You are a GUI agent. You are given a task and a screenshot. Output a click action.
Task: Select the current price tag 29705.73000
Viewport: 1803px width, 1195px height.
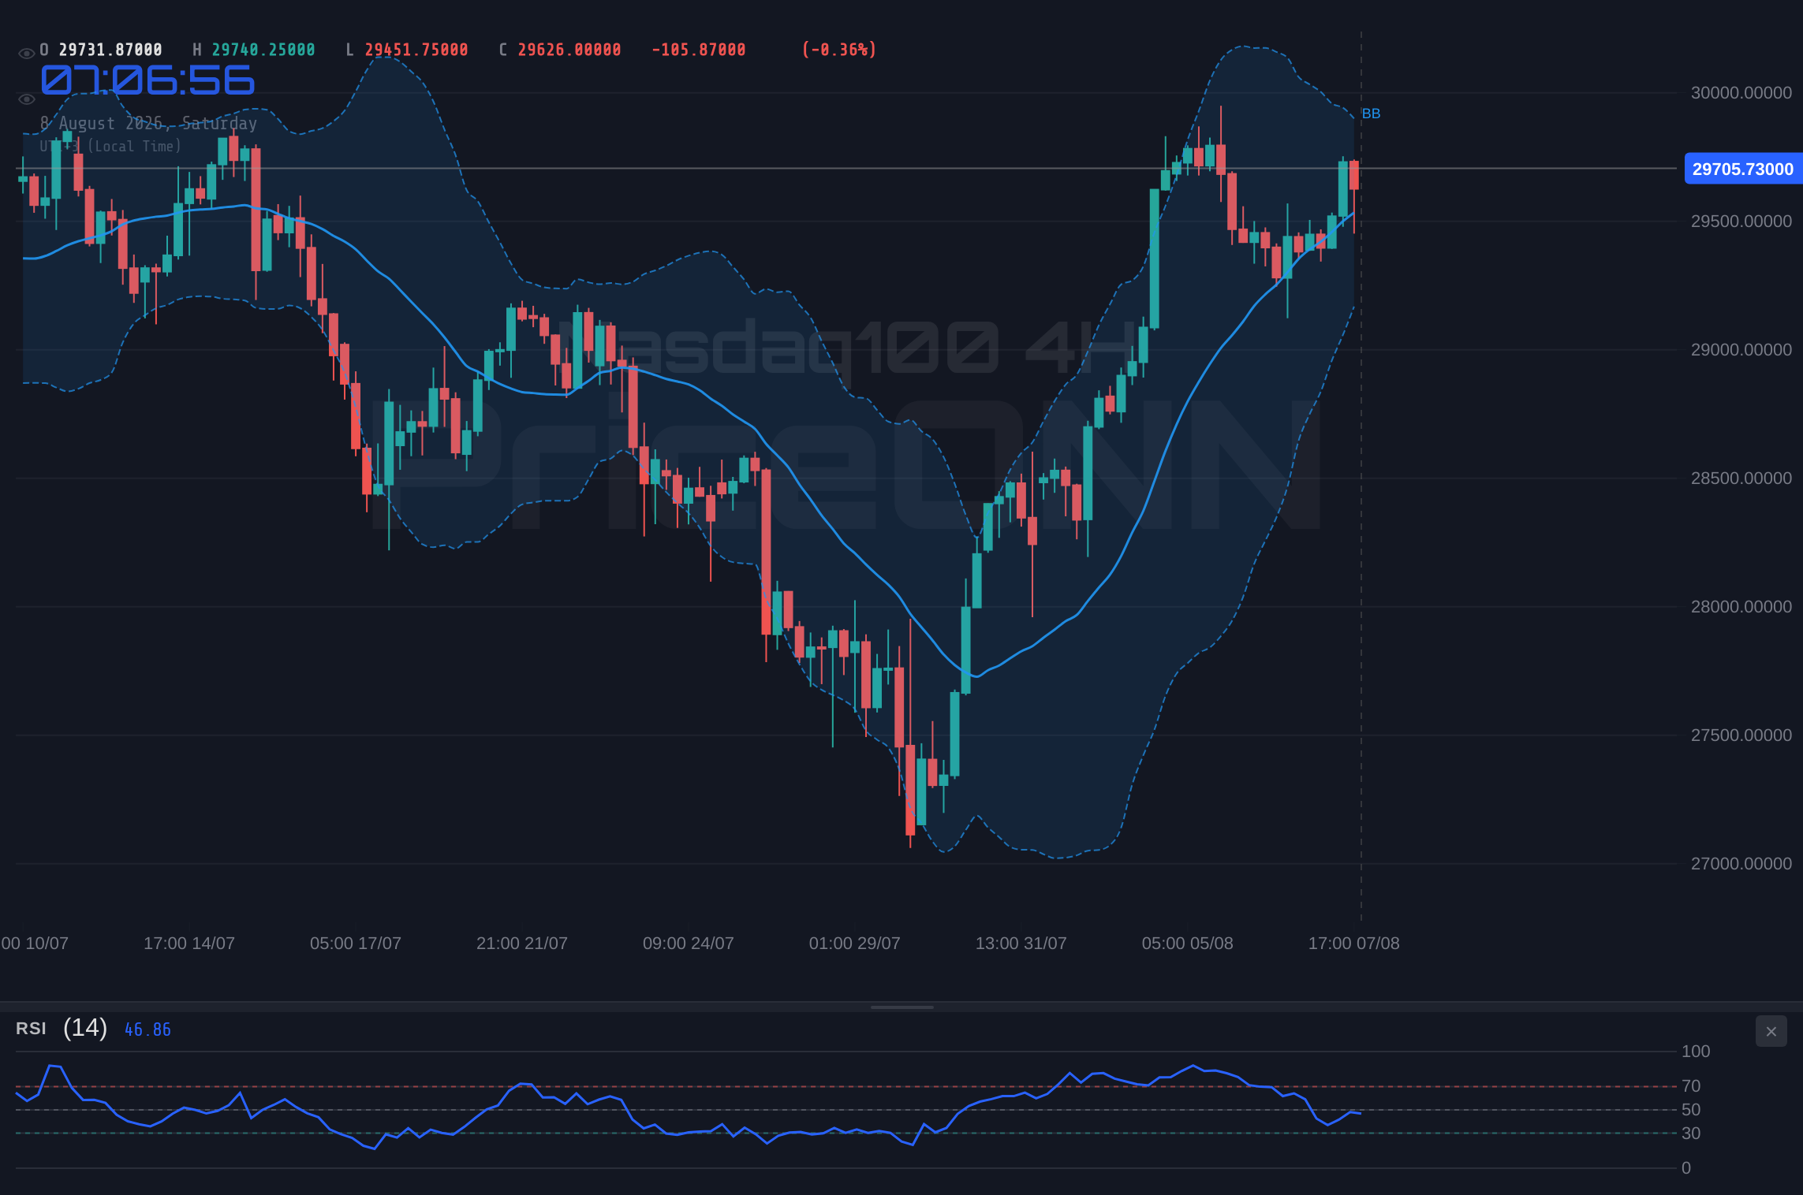1743,169
